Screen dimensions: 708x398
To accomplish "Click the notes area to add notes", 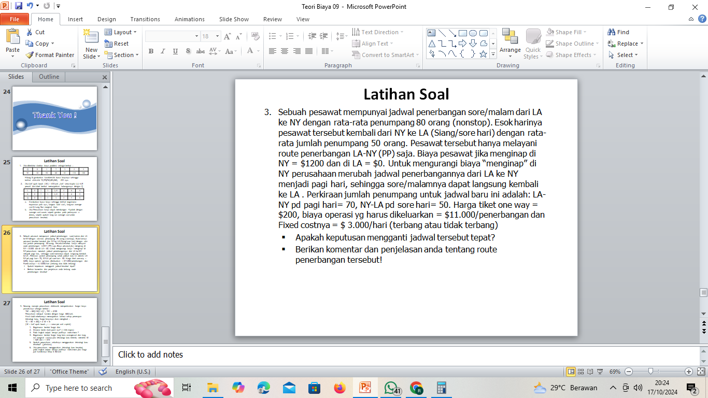I will [406, 355].
